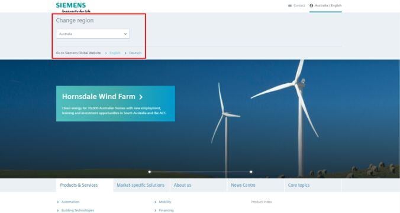
Task: Open the Contact link in header
Action: (x=299, y=5)
